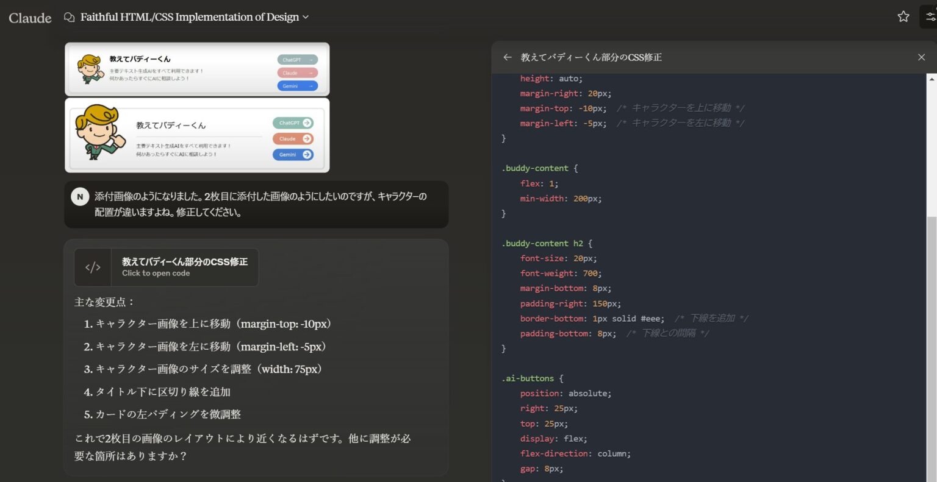Image resolution: width=937 pixels, height=482 pixels.
Task: Click the back arrow in the CSS artifact panel
Action: pos(508,57)
